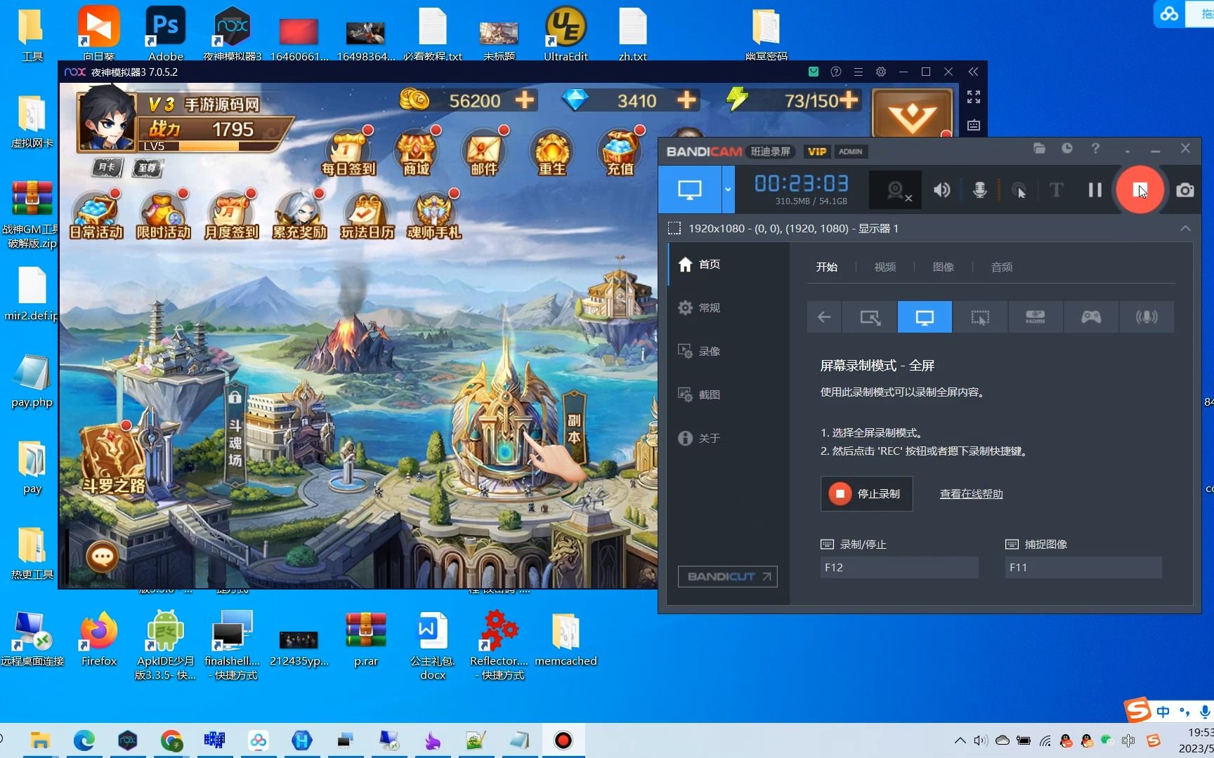This screenshot has width=1214, height=758.
Task: Open the 商城 shop icon in the game
Action: [416, 152]
